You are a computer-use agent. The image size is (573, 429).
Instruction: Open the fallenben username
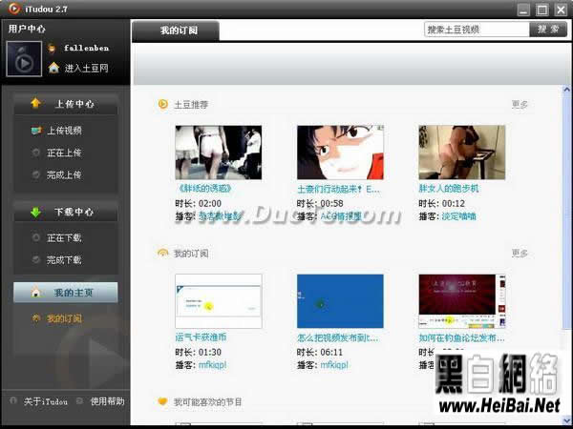pyautogui.click(x=87, y=48)
